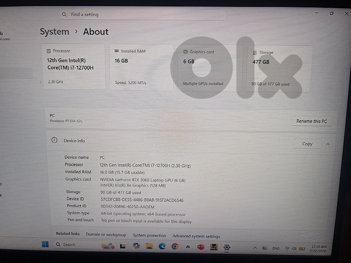Open the Windows Start menu
351x263 pixels.
(45, 244)
